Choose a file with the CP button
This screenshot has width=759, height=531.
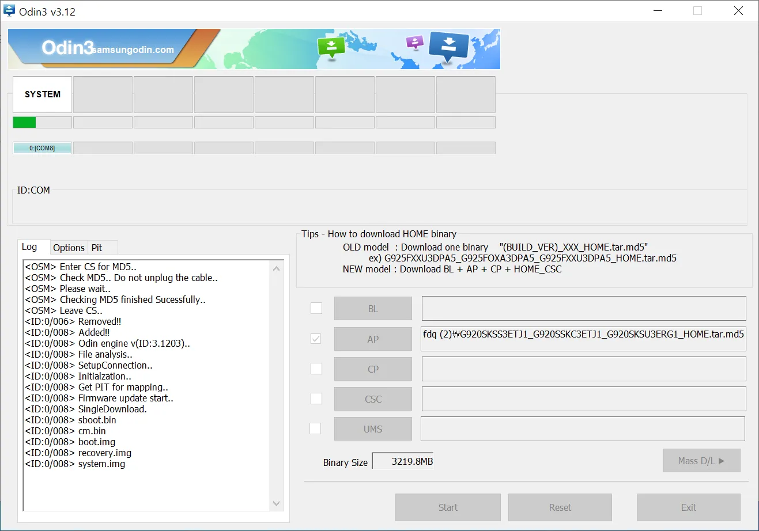tap(373, 369)
